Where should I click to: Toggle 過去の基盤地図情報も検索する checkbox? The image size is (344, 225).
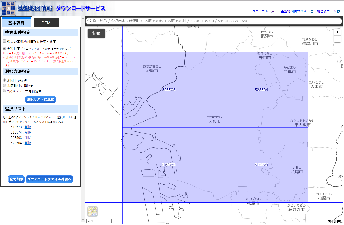tap(4, 41)
